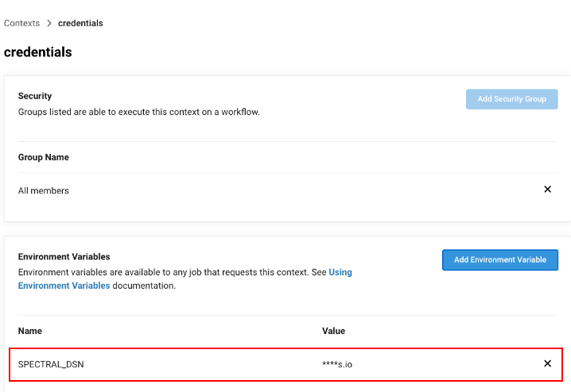Click the Name column header
This screenshot has width=571, height=392.
pos(30,331)
